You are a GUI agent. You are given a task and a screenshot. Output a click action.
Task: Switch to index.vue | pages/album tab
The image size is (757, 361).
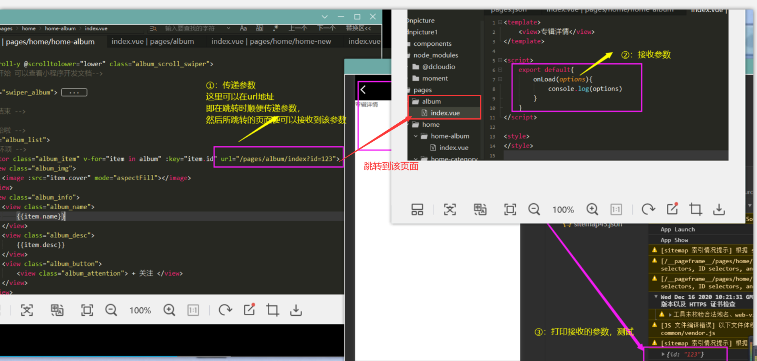153,41
